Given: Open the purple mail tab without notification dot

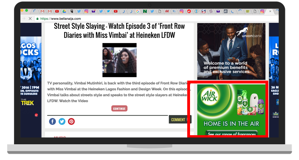Looking at the screenshot, I should point(218,11).
